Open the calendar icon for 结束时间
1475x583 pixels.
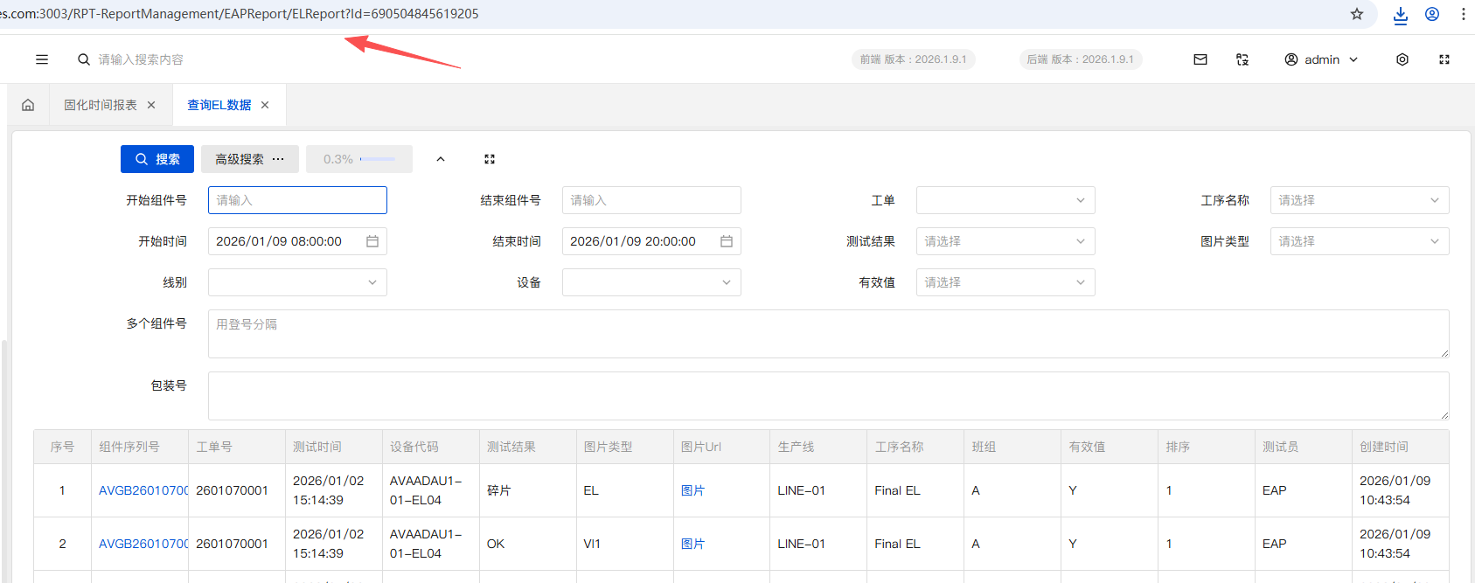click(727, 241)
